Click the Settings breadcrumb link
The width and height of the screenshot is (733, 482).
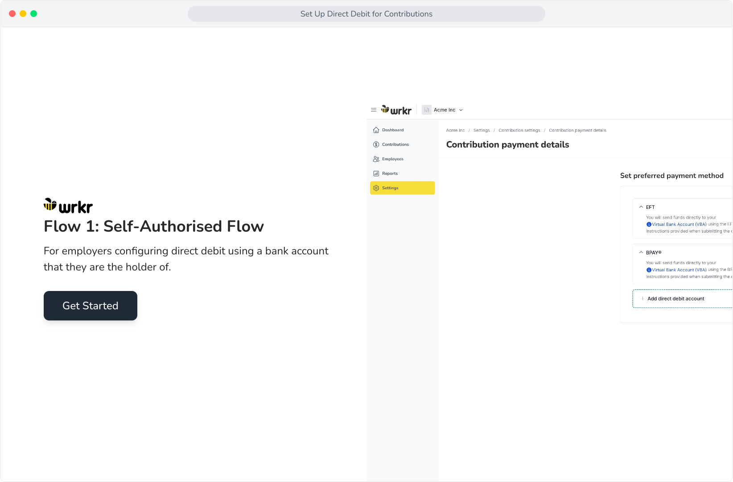point(482,130)
